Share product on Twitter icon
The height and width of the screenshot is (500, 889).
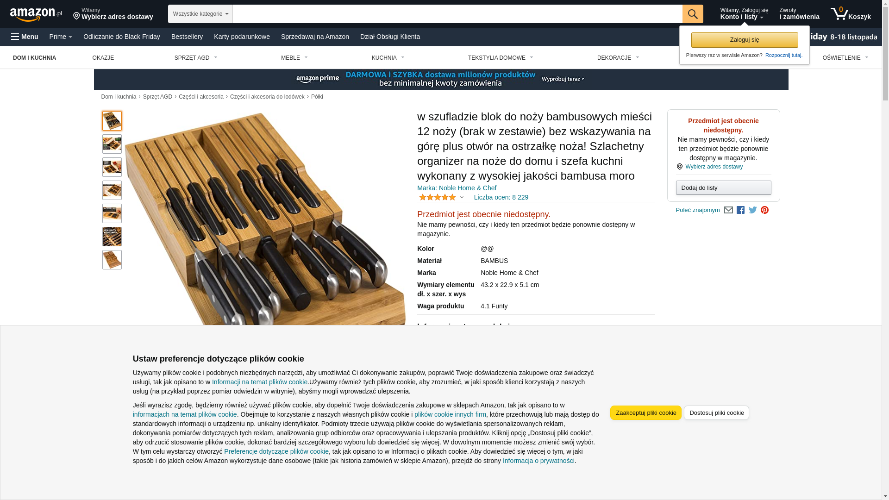[752, 210]
